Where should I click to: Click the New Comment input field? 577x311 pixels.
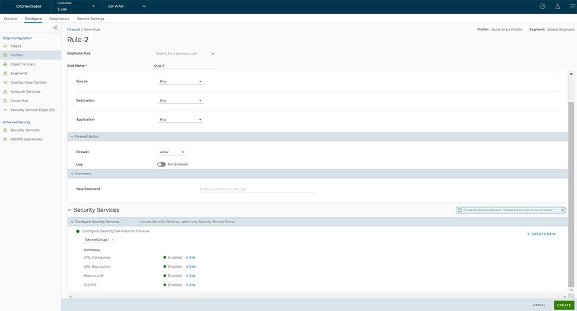coord(257,189)
